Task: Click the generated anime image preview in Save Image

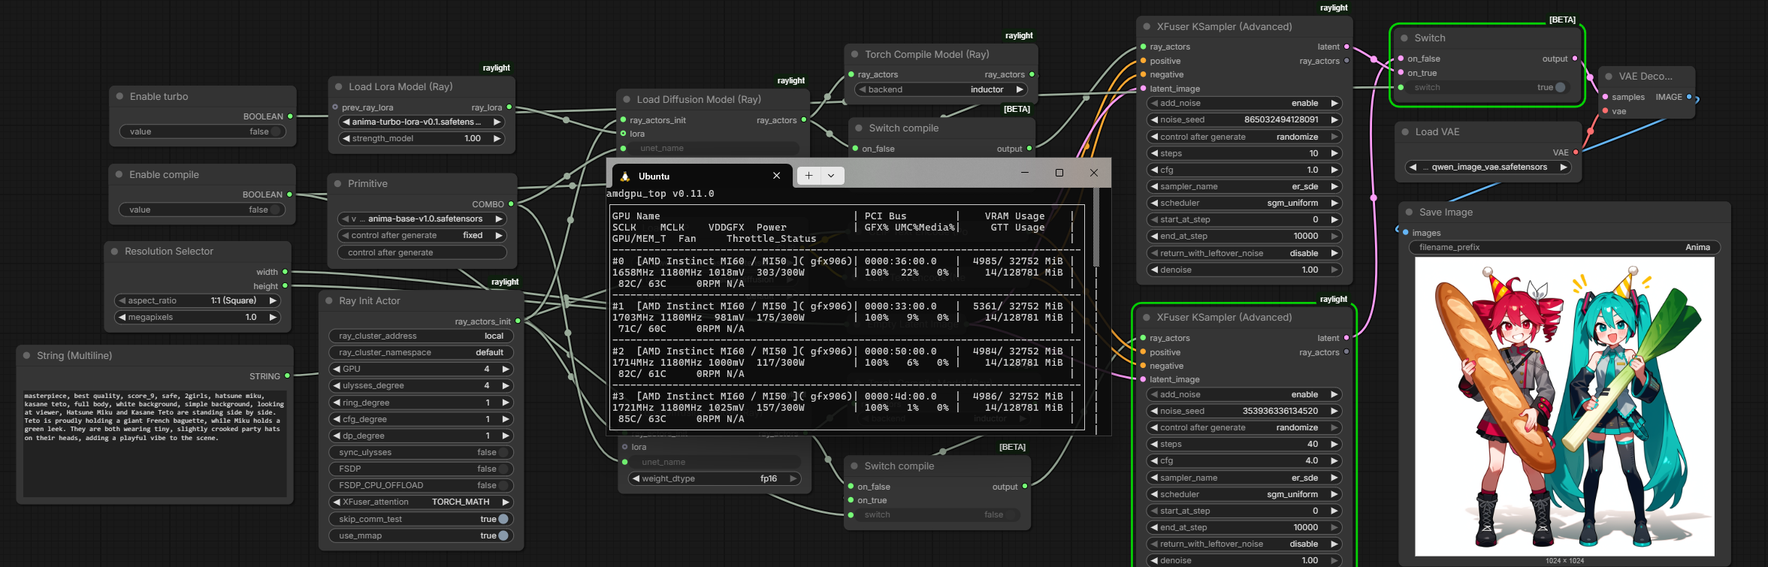Action: (1564, 406)
